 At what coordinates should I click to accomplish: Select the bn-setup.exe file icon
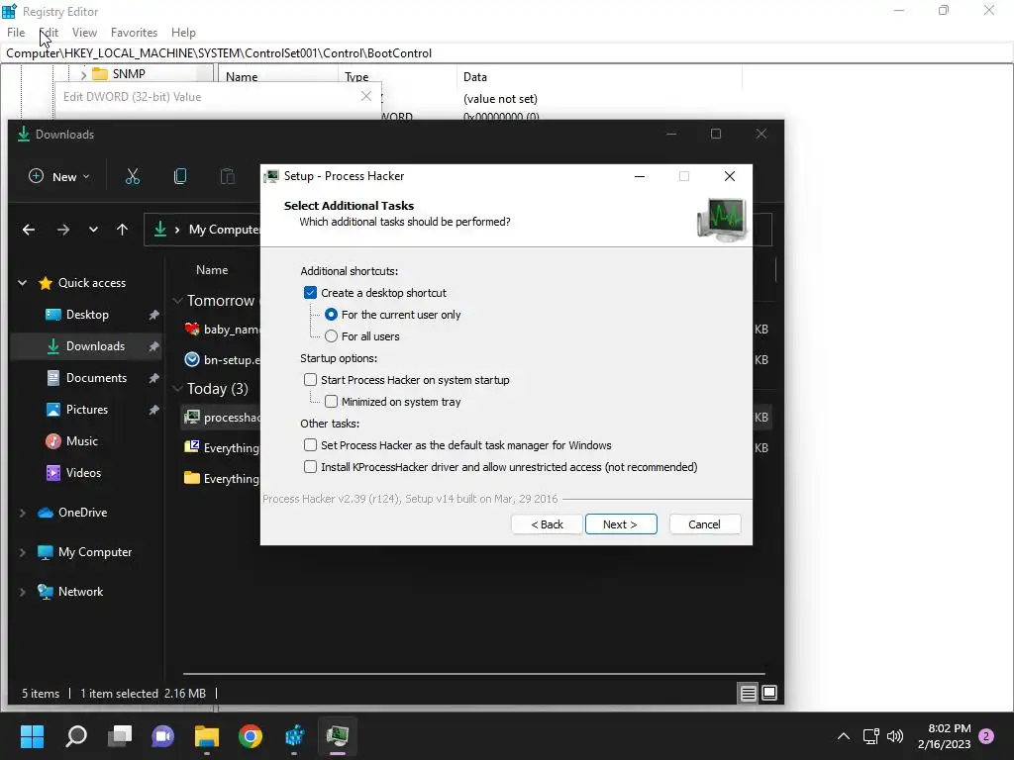(192, 360)
